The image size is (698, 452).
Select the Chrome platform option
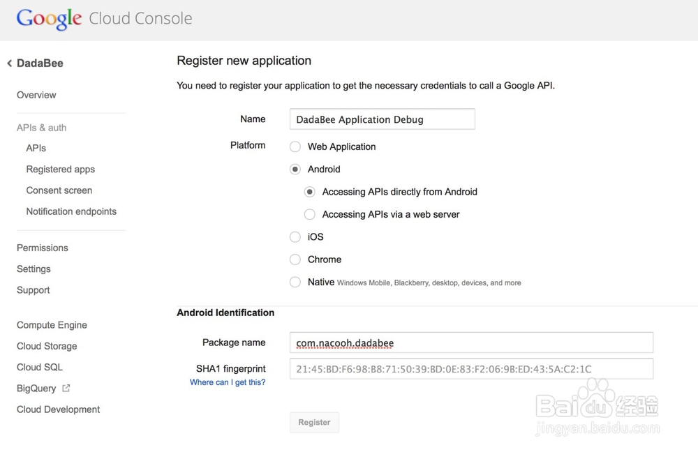(295, 259)
